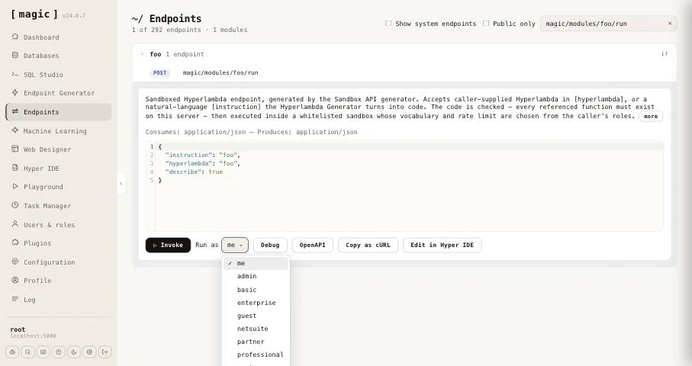Log out using the exit arrow icon

(x=105, y=352)
